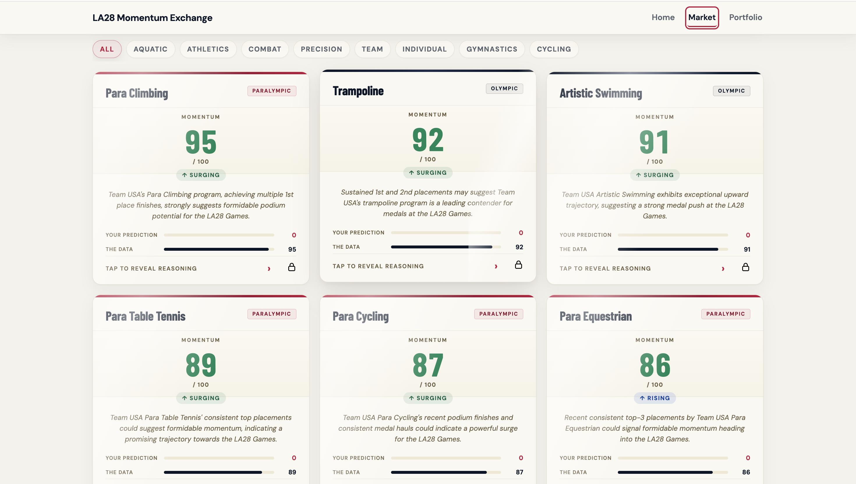Go to the Home nav link

[x=663, y=17]
